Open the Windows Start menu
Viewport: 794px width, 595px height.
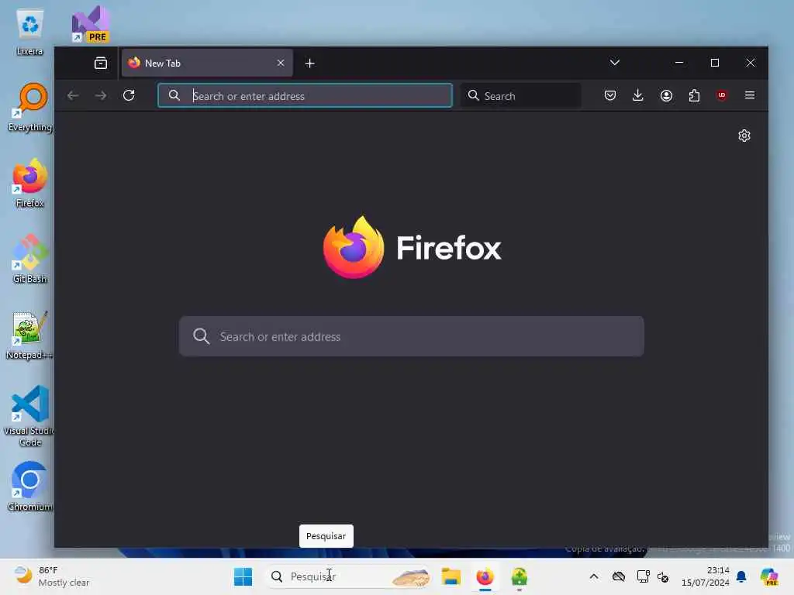coord(243,576)
